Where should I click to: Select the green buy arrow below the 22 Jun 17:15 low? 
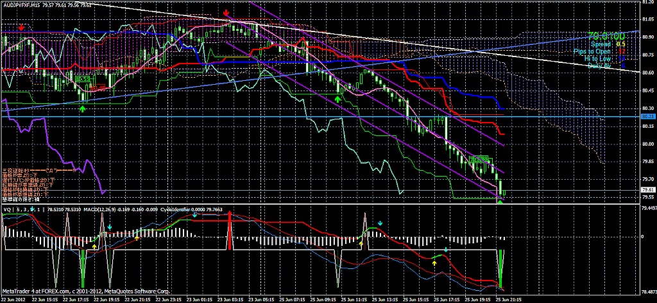[83, 108]
